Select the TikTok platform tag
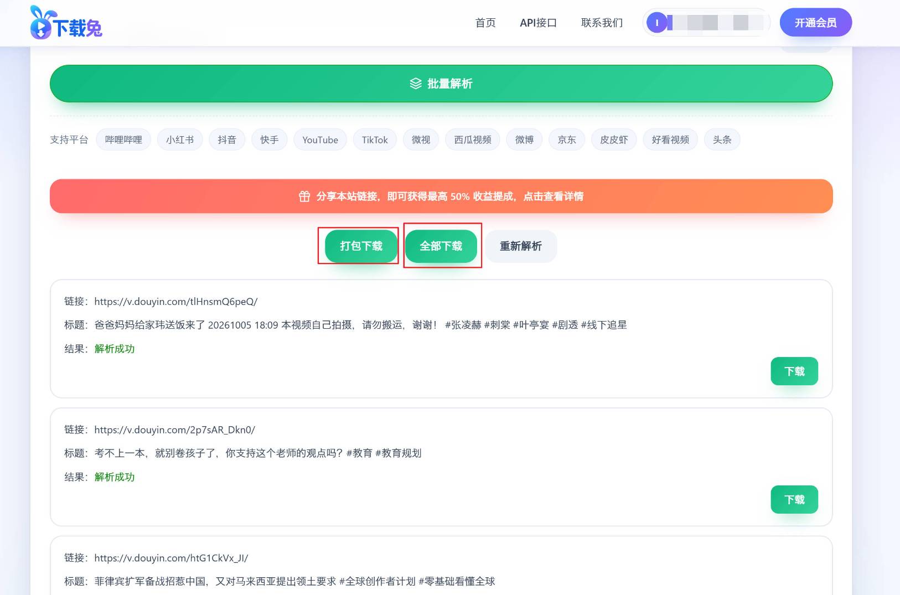The height and width of the screenshot is (595, 900). 375,140
